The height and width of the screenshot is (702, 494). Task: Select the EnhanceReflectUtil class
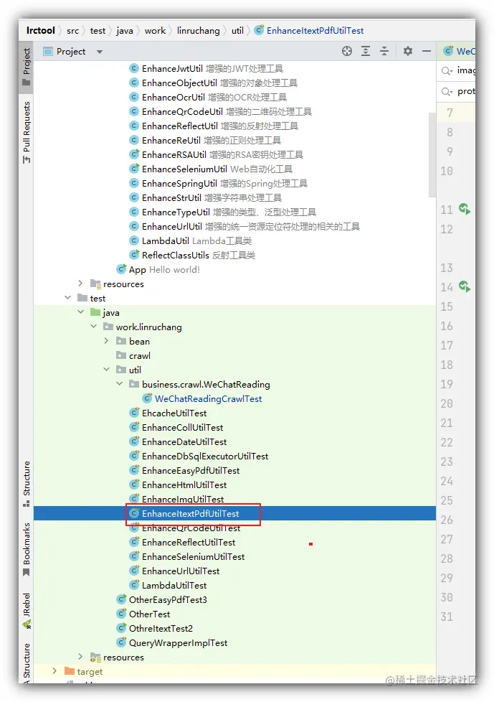(x=214, y=126)
